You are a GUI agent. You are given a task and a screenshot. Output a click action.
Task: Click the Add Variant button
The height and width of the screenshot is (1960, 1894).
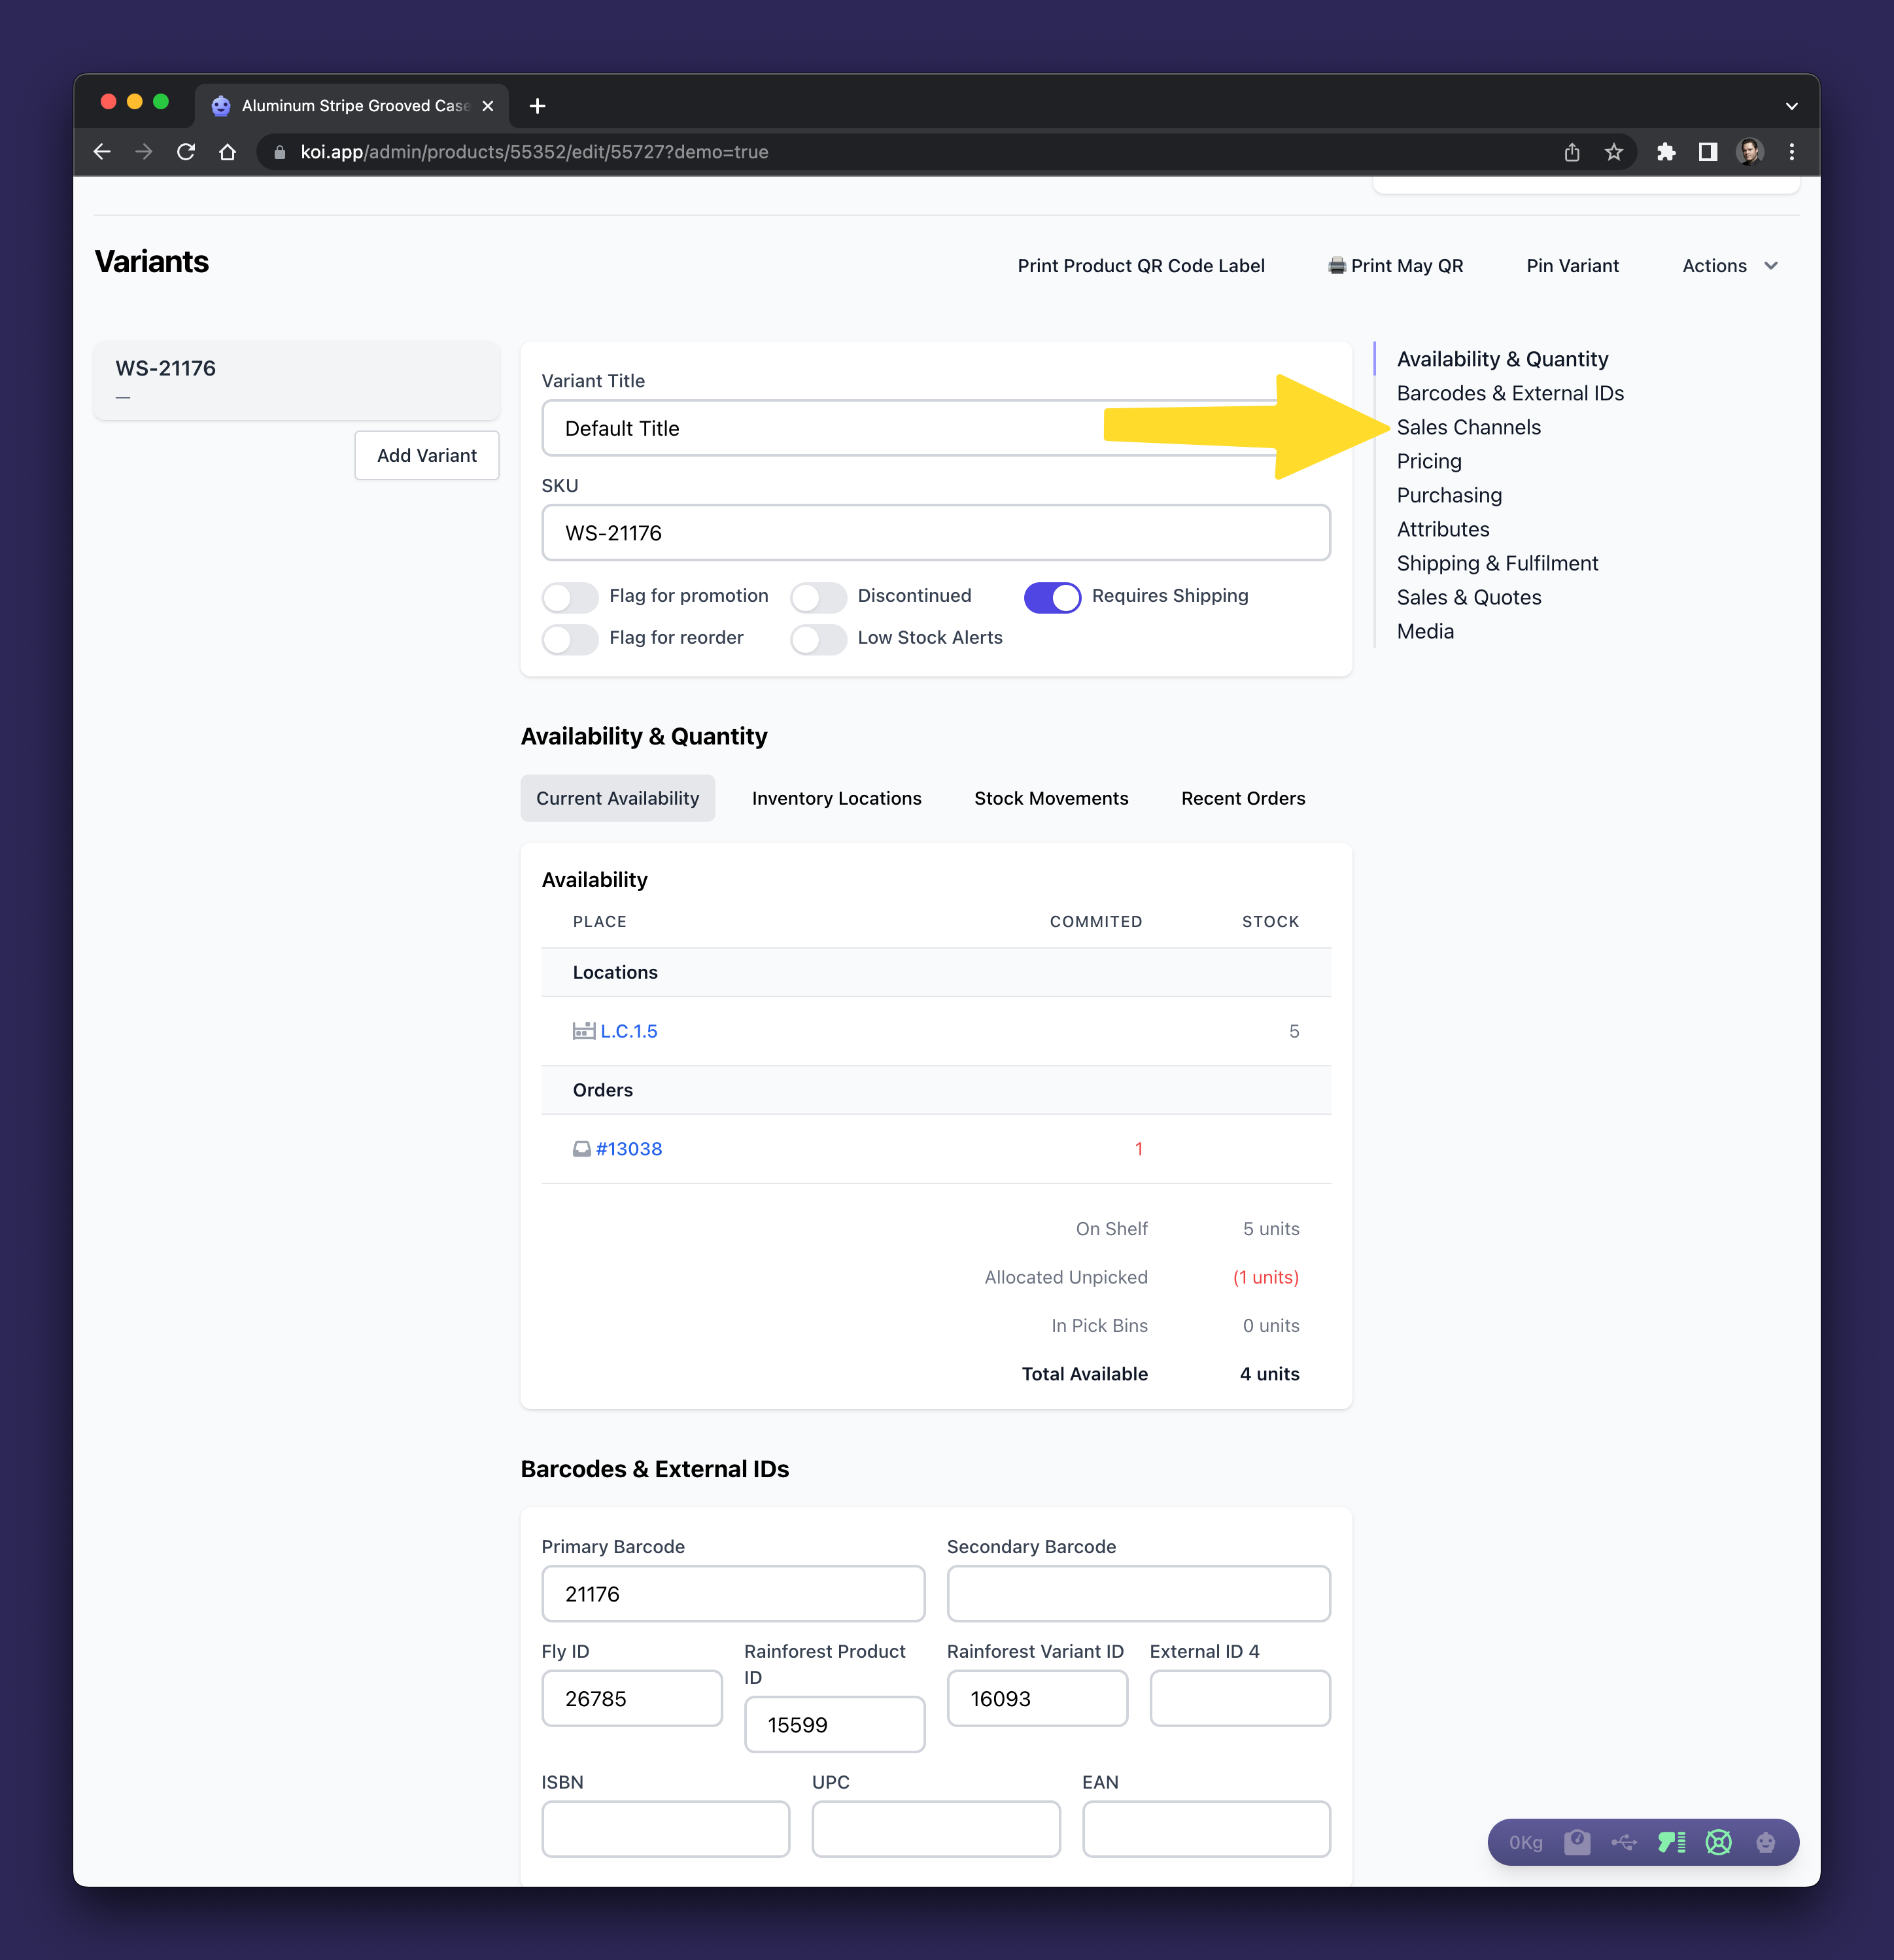coord(427,455)
